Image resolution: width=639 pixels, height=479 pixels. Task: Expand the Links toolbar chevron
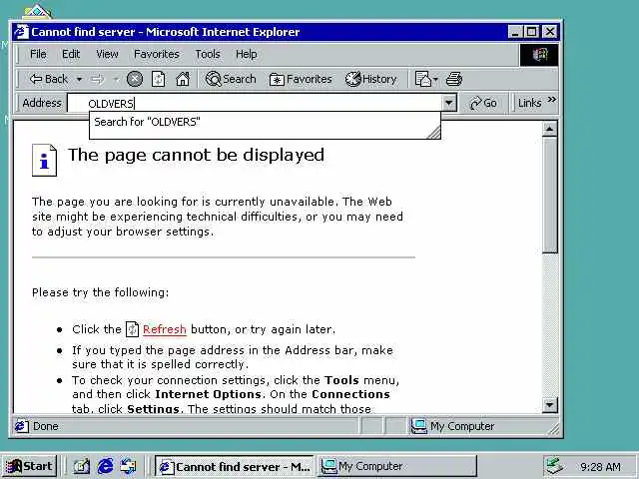551,100
